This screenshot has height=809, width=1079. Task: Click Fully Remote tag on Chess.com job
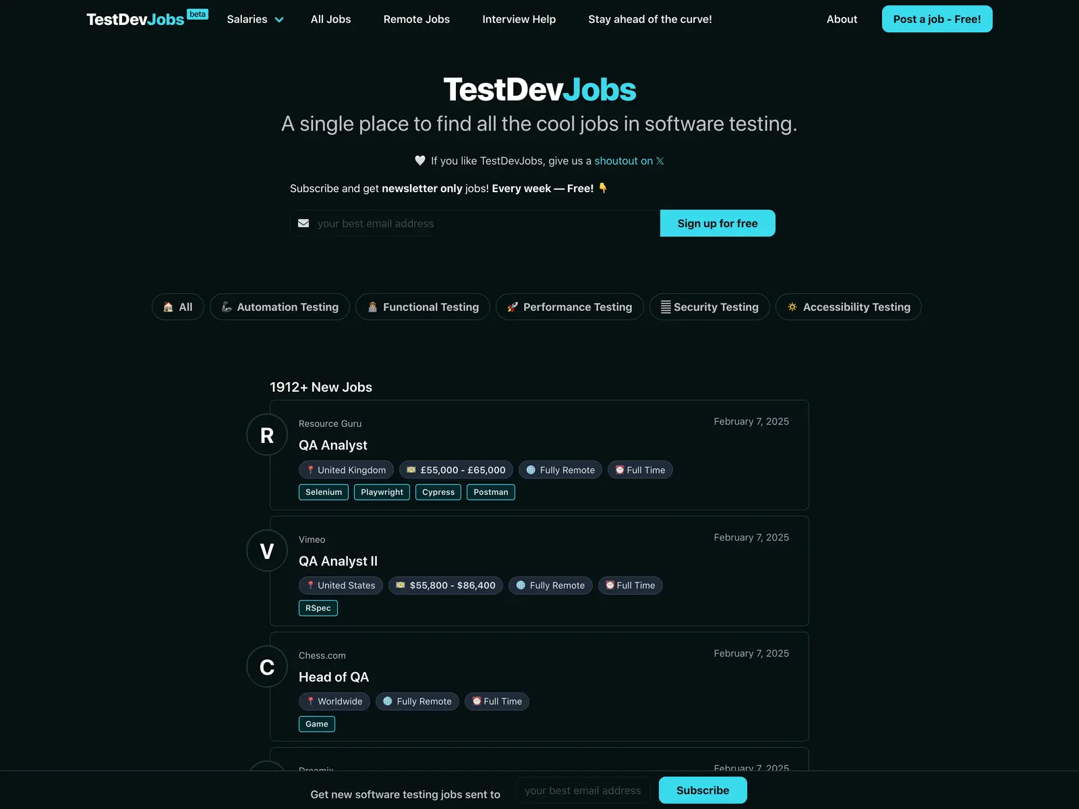click(x=417, y=701)
